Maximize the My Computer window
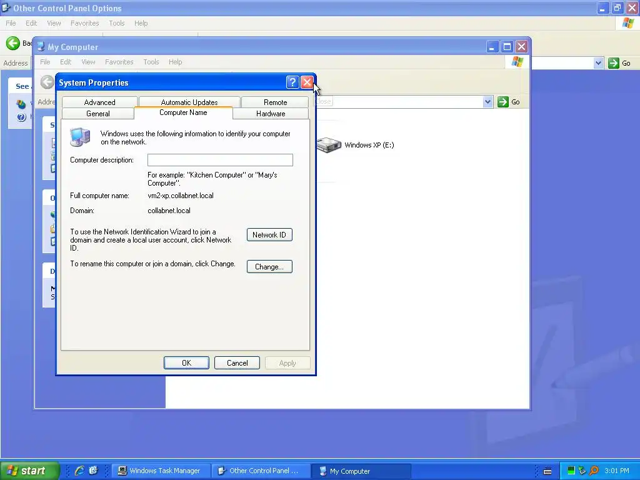Viewport: 640px width, 480px height. (507, 47)
